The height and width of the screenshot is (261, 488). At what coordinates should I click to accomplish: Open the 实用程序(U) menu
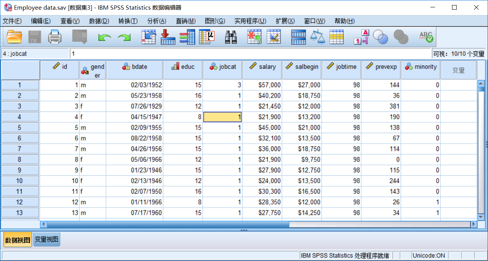(250, 21)
